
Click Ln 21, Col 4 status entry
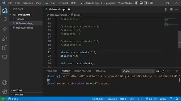[x=98, y=99]
